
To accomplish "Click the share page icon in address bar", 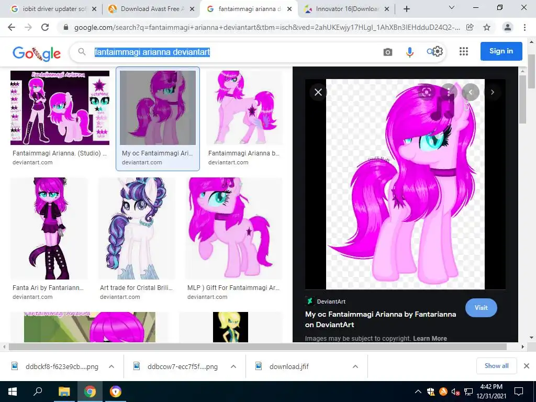I will (x=470, y=27).
